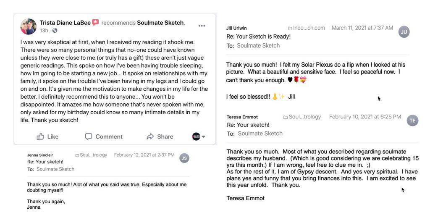The width and height of the screenshot is (430, 215).
Task: Click the TE sender avatar circle
Action: pos(412,121)
